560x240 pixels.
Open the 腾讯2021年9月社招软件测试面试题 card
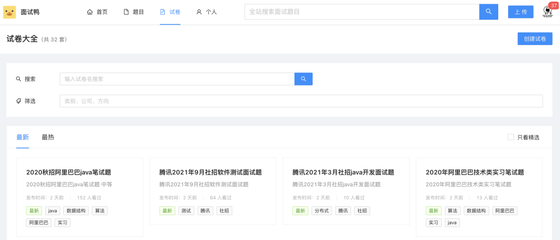click(211, 172)
